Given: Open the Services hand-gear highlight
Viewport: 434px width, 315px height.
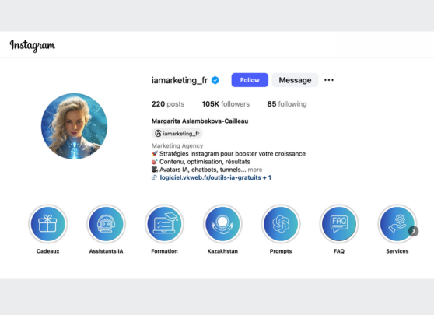Looking at the screenshot, I should pos(397,224).
